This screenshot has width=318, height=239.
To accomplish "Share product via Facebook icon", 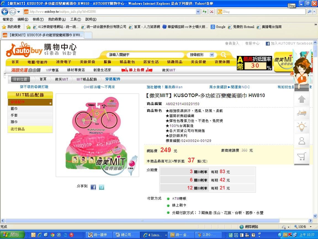I will (x=93, y=187).
